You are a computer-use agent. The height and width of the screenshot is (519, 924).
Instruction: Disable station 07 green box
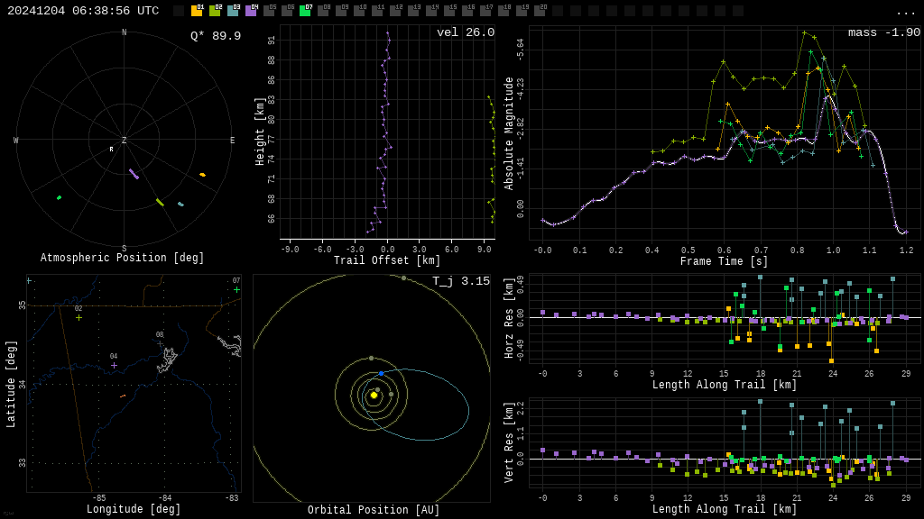[x=305, y=11]
